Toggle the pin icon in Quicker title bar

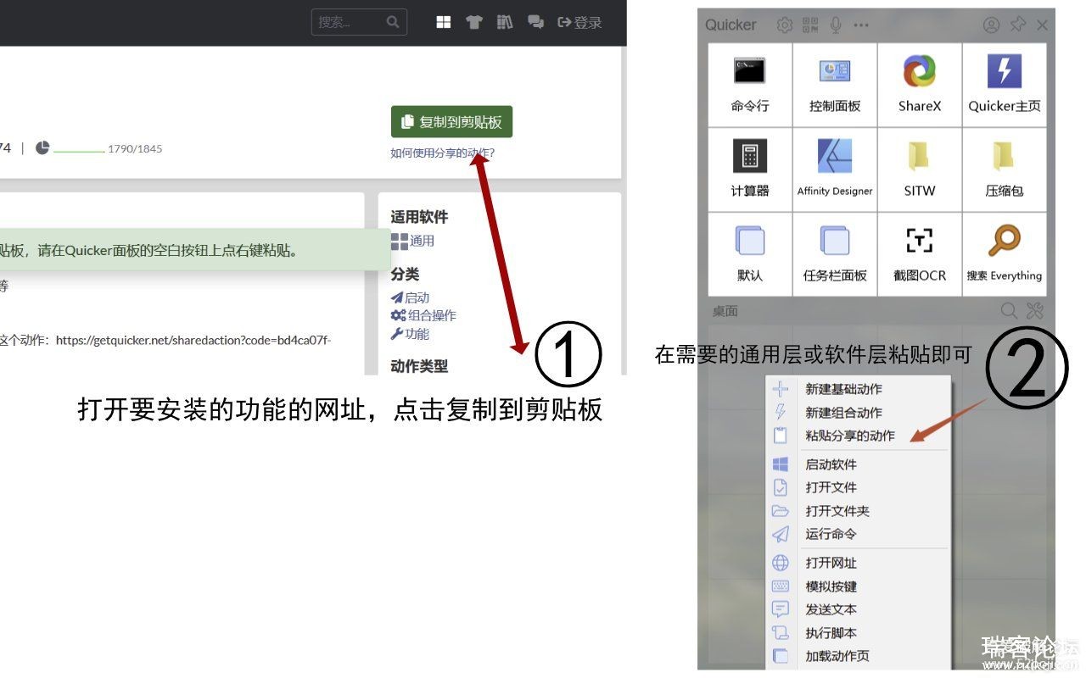1017,25
